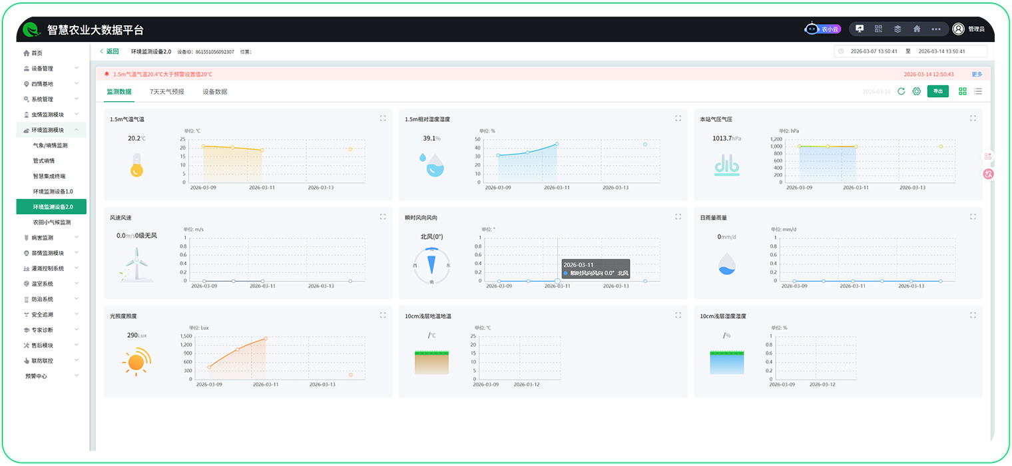The image size is (1012, 466).
Task: Open the QR code icon in top bar
Action: click(878, 29)
